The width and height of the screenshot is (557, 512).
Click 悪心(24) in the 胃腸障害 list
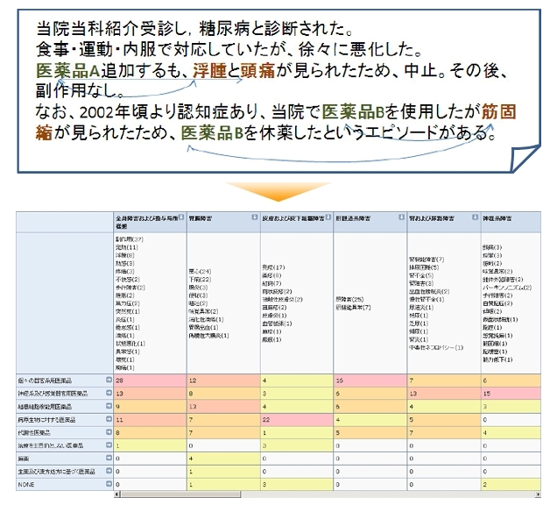200,271
